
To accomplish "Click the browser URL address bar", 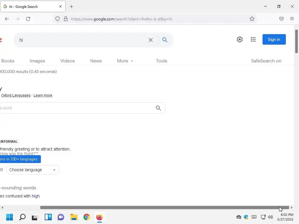I will [154, 19].
